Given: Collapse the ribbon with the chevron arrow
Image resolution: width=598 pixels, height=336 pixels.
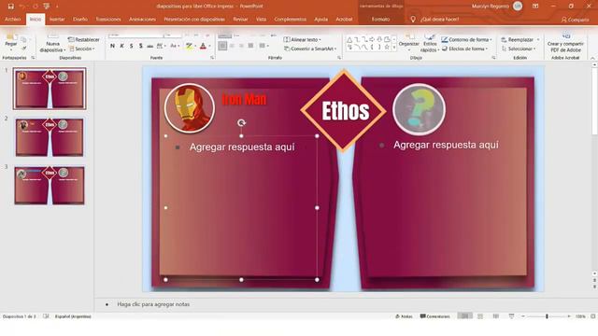Looking at the screenshot, I should [x=592, y=58].
